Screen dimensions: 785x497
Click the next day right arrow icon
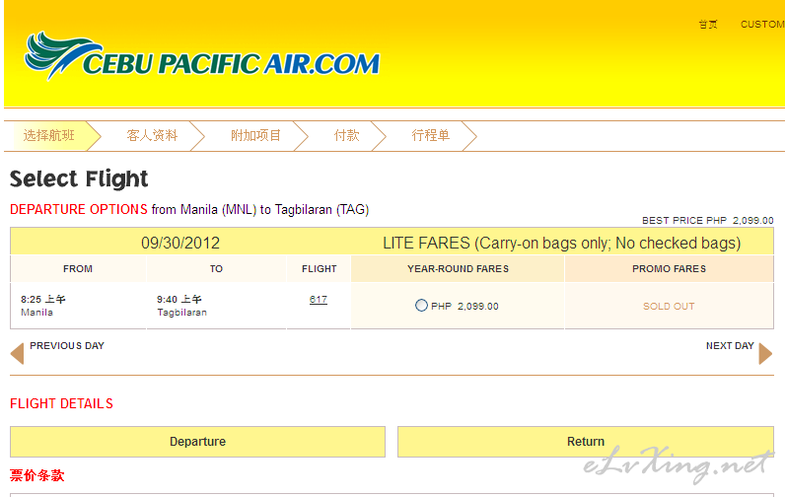pos(765,353)
